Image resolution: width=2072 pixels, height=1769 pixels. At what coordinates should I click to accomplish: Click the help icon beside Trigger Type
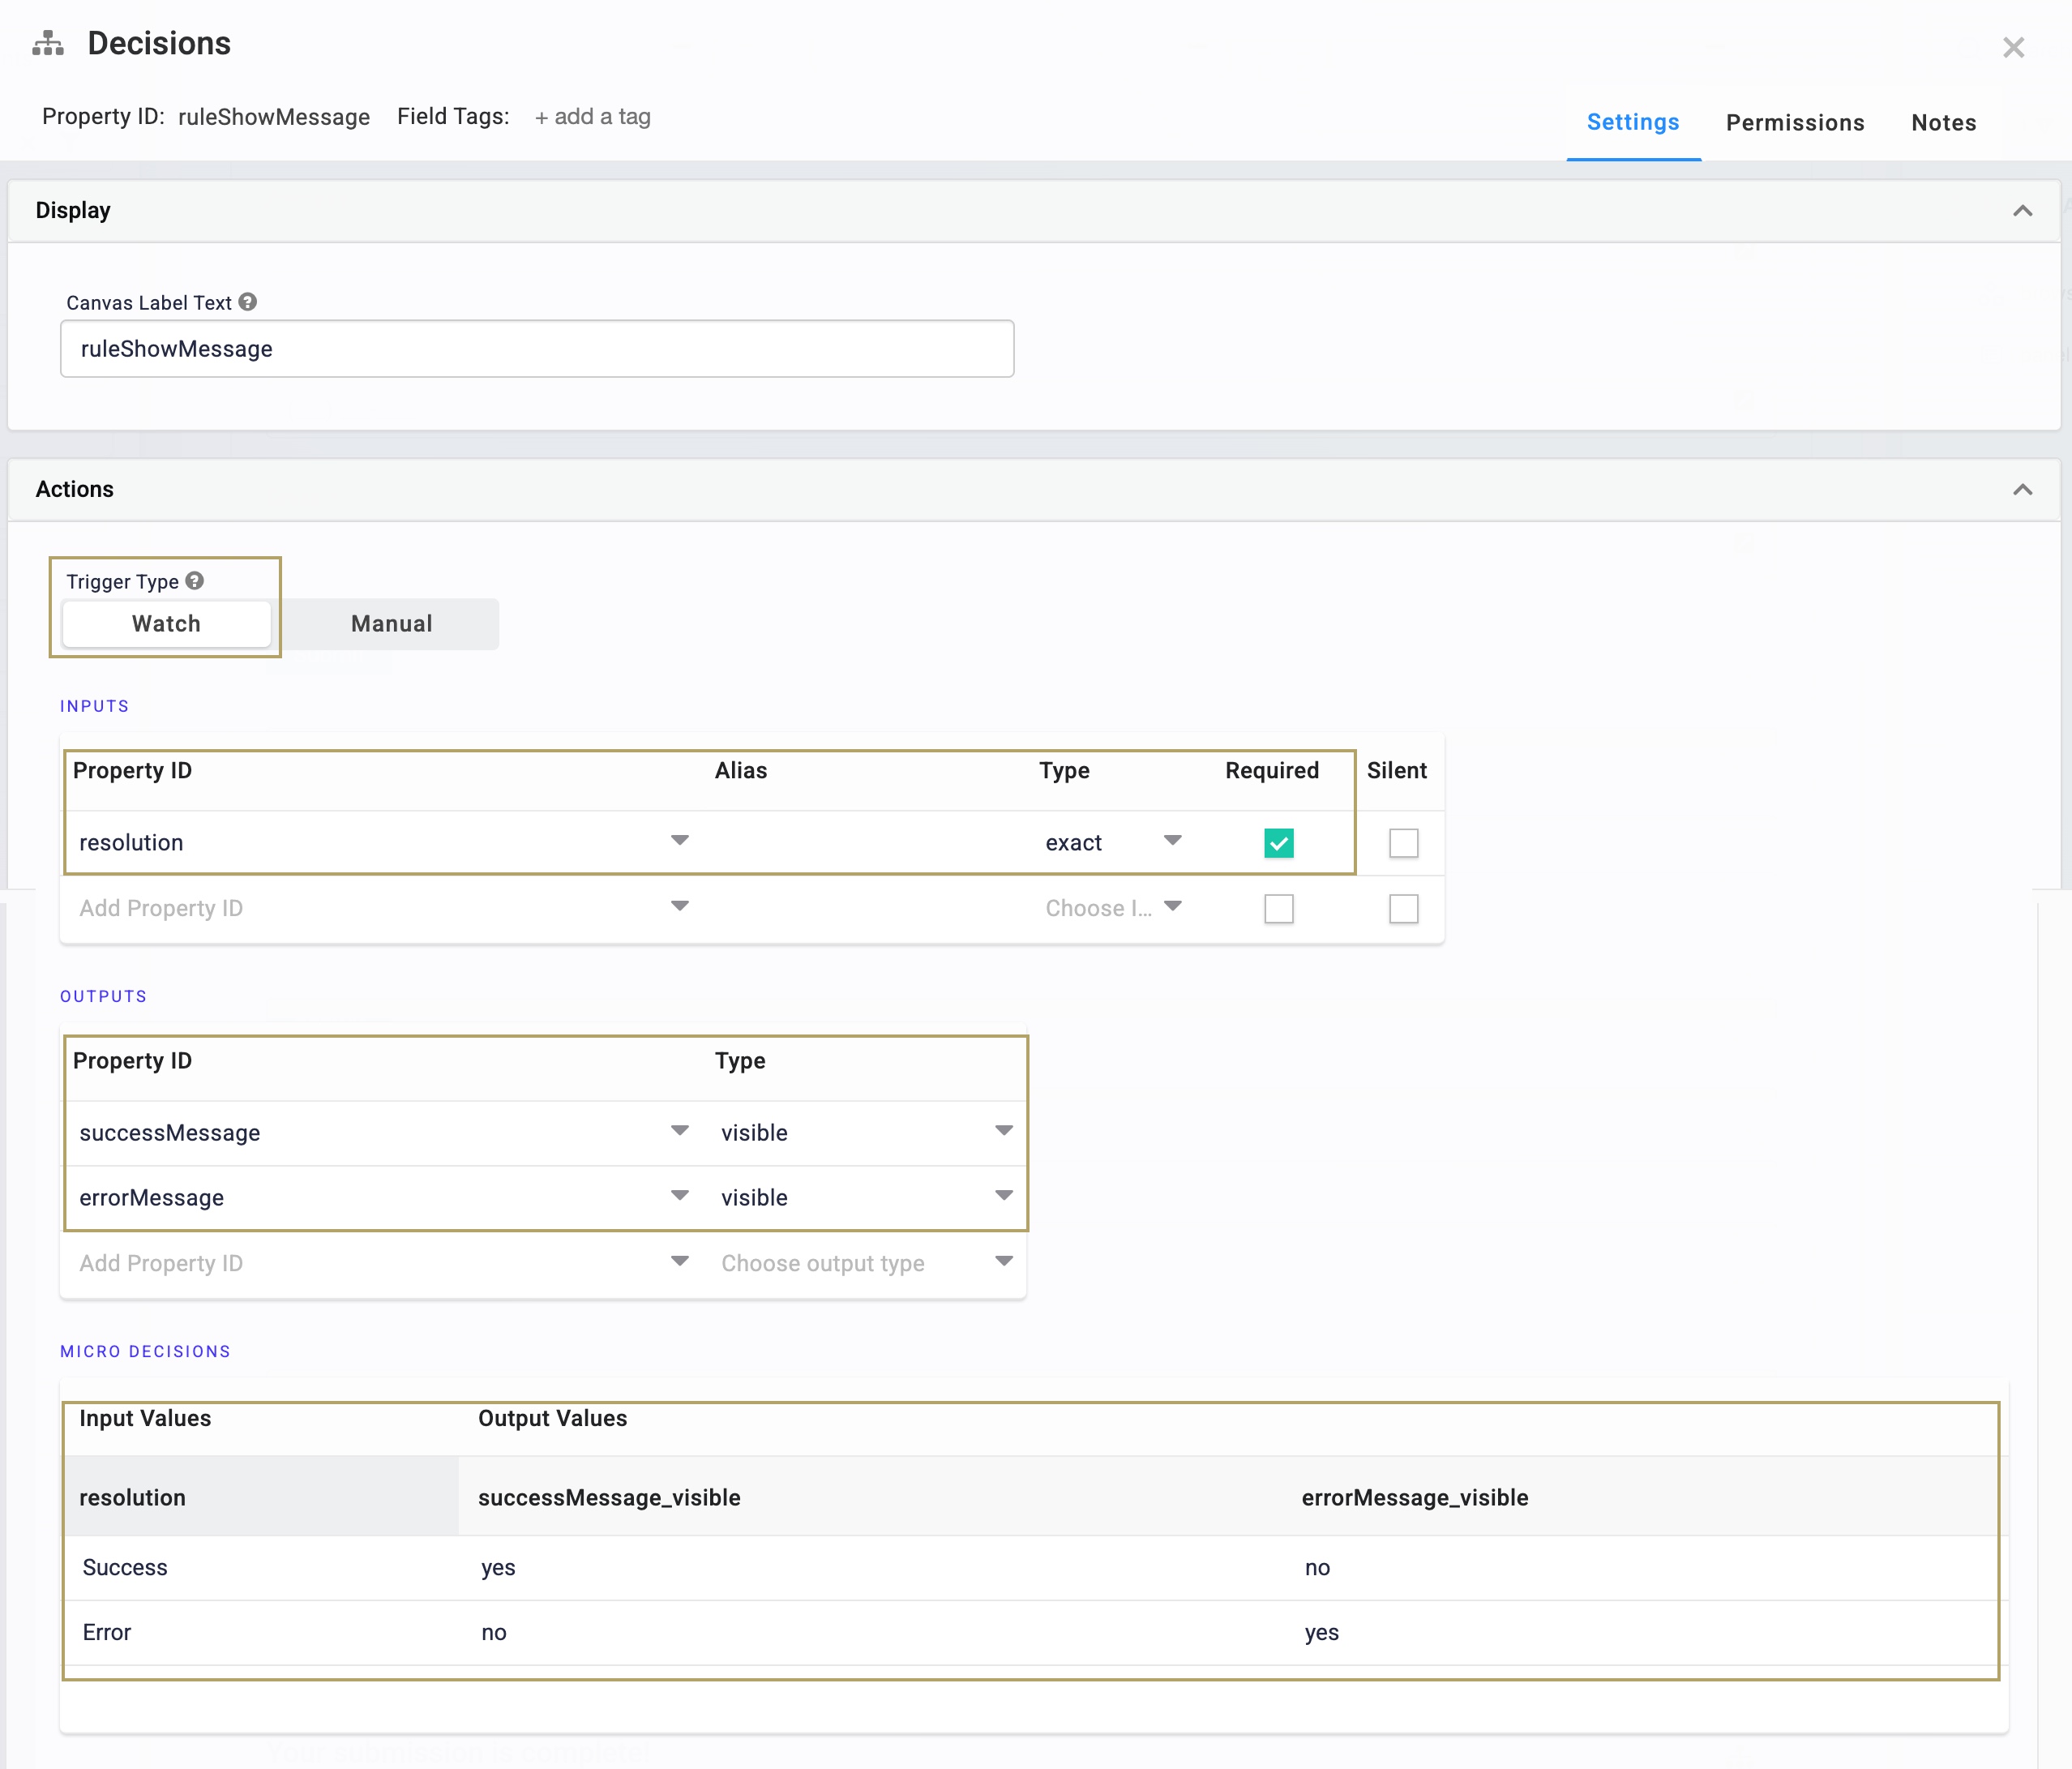point(193,580)
